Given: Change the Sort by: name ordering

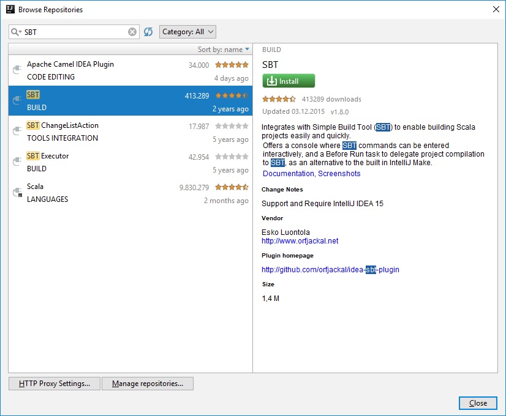Looking at the screenshot, I should coord(224,50).
